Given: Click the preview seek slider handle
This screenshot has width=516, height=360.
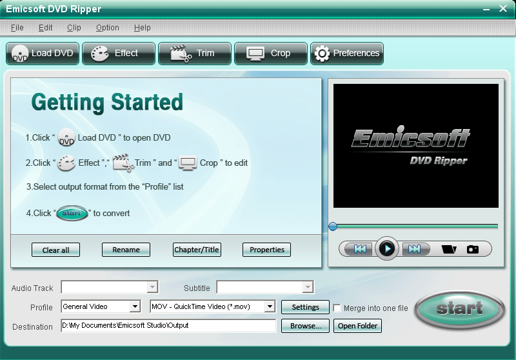Looking at the screenshot, I should point(333,226).
